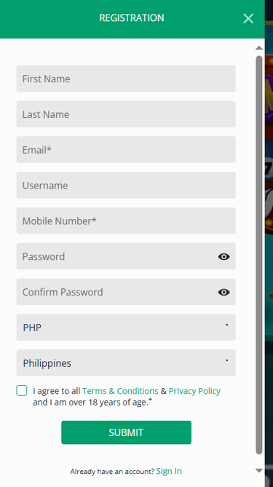273x487 pixels.
Task: Open the Privacy Policy link
Action: click(194, 391)
